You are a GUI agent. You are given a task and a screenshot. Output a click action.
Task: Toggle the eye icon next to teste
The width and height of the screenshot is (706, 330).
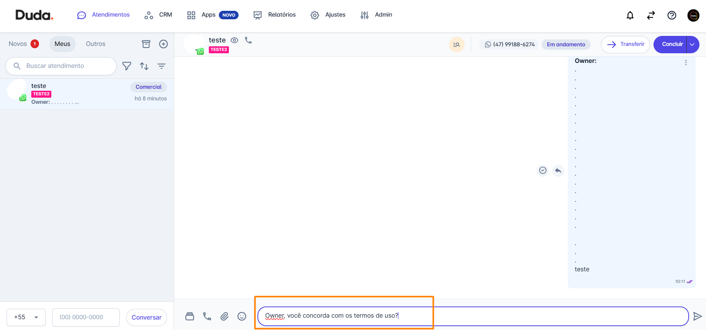234,40
